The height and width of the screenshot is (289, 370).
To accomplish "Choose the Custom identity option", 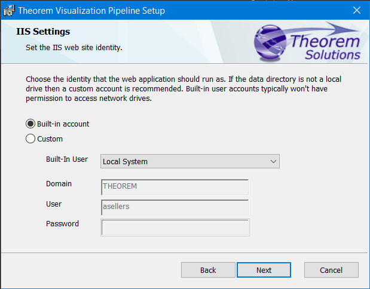I will click(x=30, y=139).
